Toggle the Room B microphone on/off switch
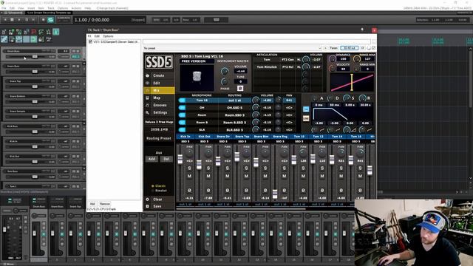This screenshot has width=473, height=266. click(x=182, y=123)
